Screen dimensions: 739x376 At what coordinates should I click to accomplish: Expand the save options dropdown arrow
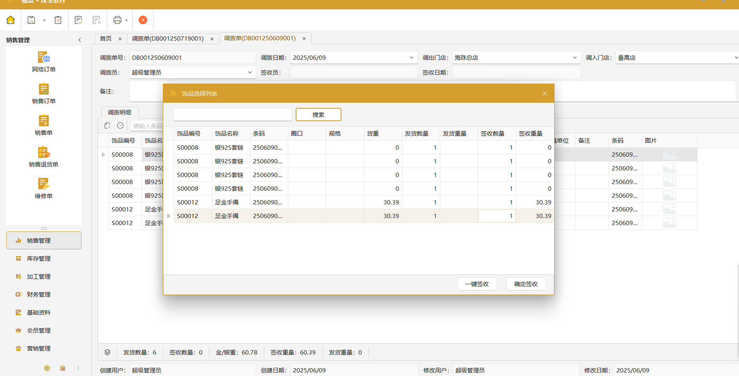44,20
